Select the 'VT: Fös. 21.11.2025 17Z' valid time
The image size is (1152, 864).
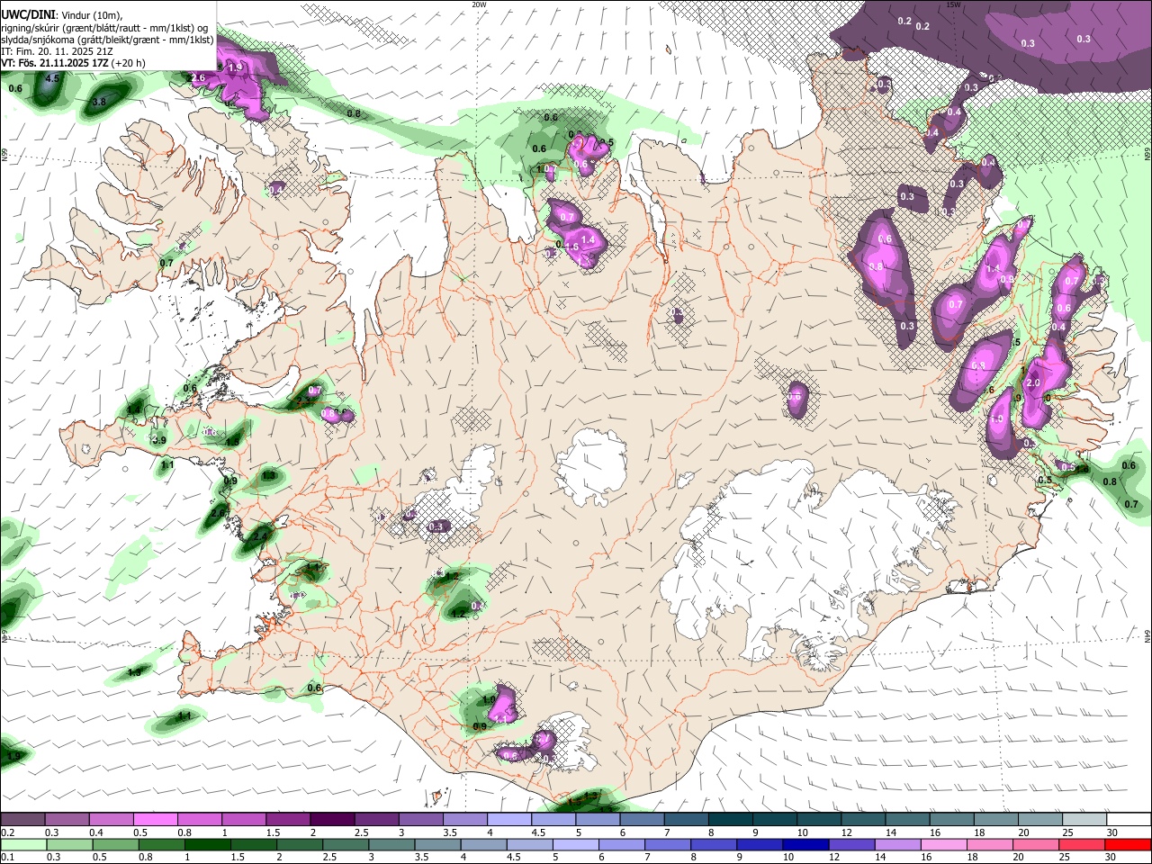[x=55, y=64]
